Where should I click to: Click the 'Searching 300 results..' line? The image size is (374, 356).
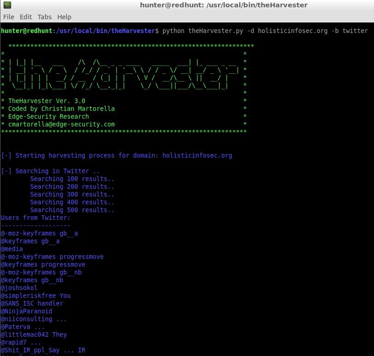click(72, 195)
